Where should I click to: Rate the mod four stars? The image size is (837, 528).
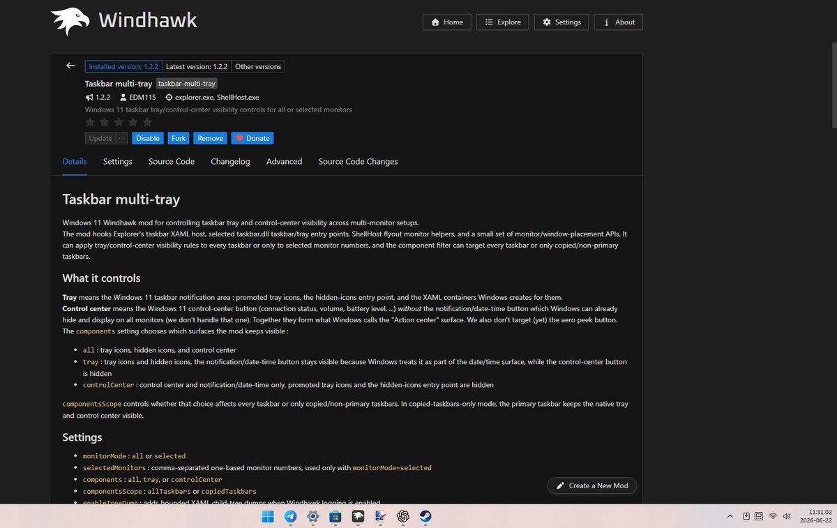pos(133,122)
